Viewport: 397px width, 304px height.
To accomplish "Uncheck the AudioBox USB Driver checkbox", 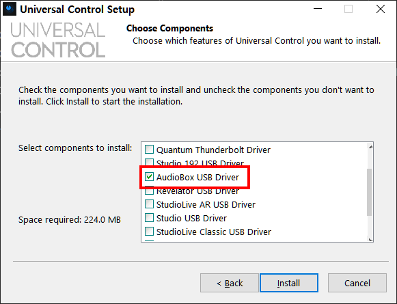I will pos(149,177).
